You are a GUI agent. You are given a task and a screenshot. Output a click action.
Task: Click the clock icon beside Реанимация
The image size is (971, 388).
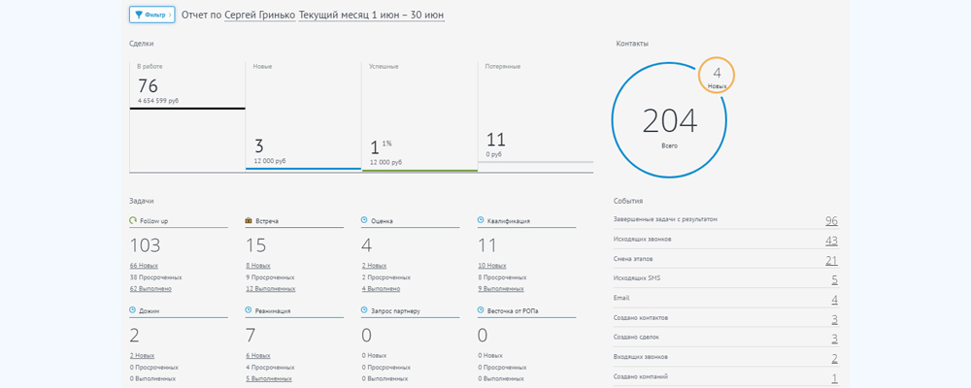click(x=249, y=311)
